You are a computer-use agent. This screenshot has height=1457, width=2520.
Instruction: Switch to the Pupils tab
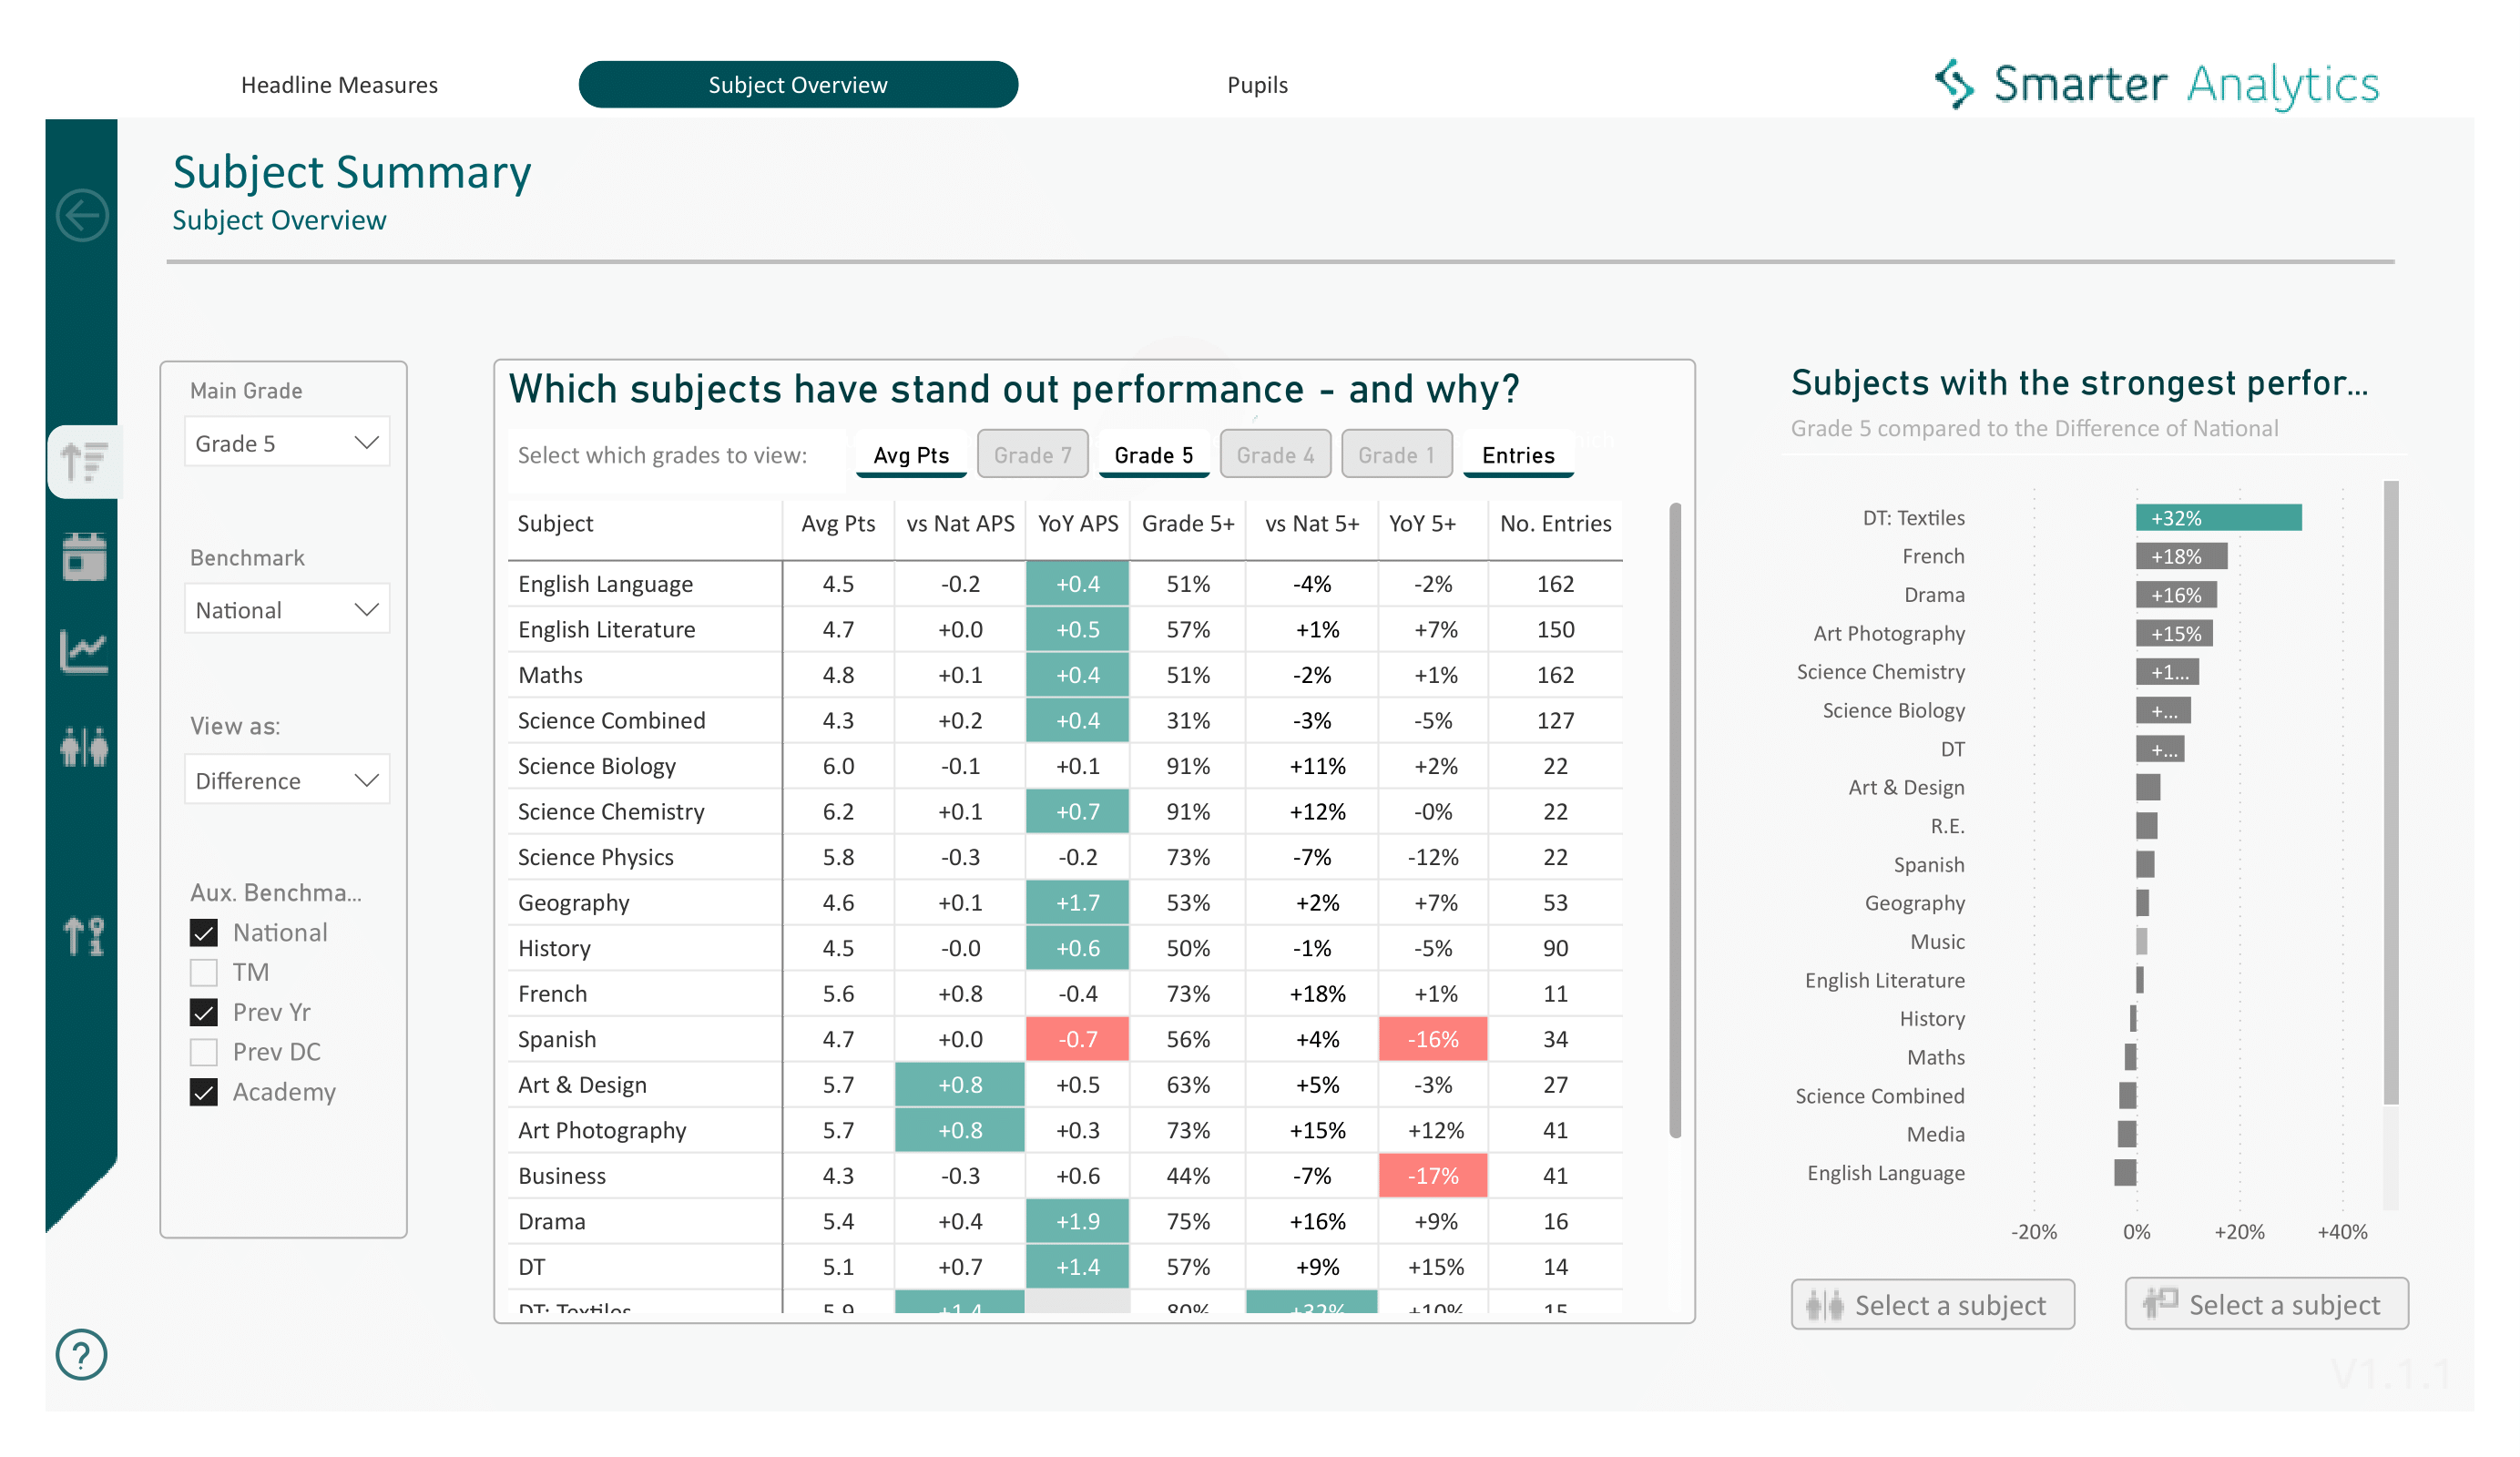click(1256, 84)
